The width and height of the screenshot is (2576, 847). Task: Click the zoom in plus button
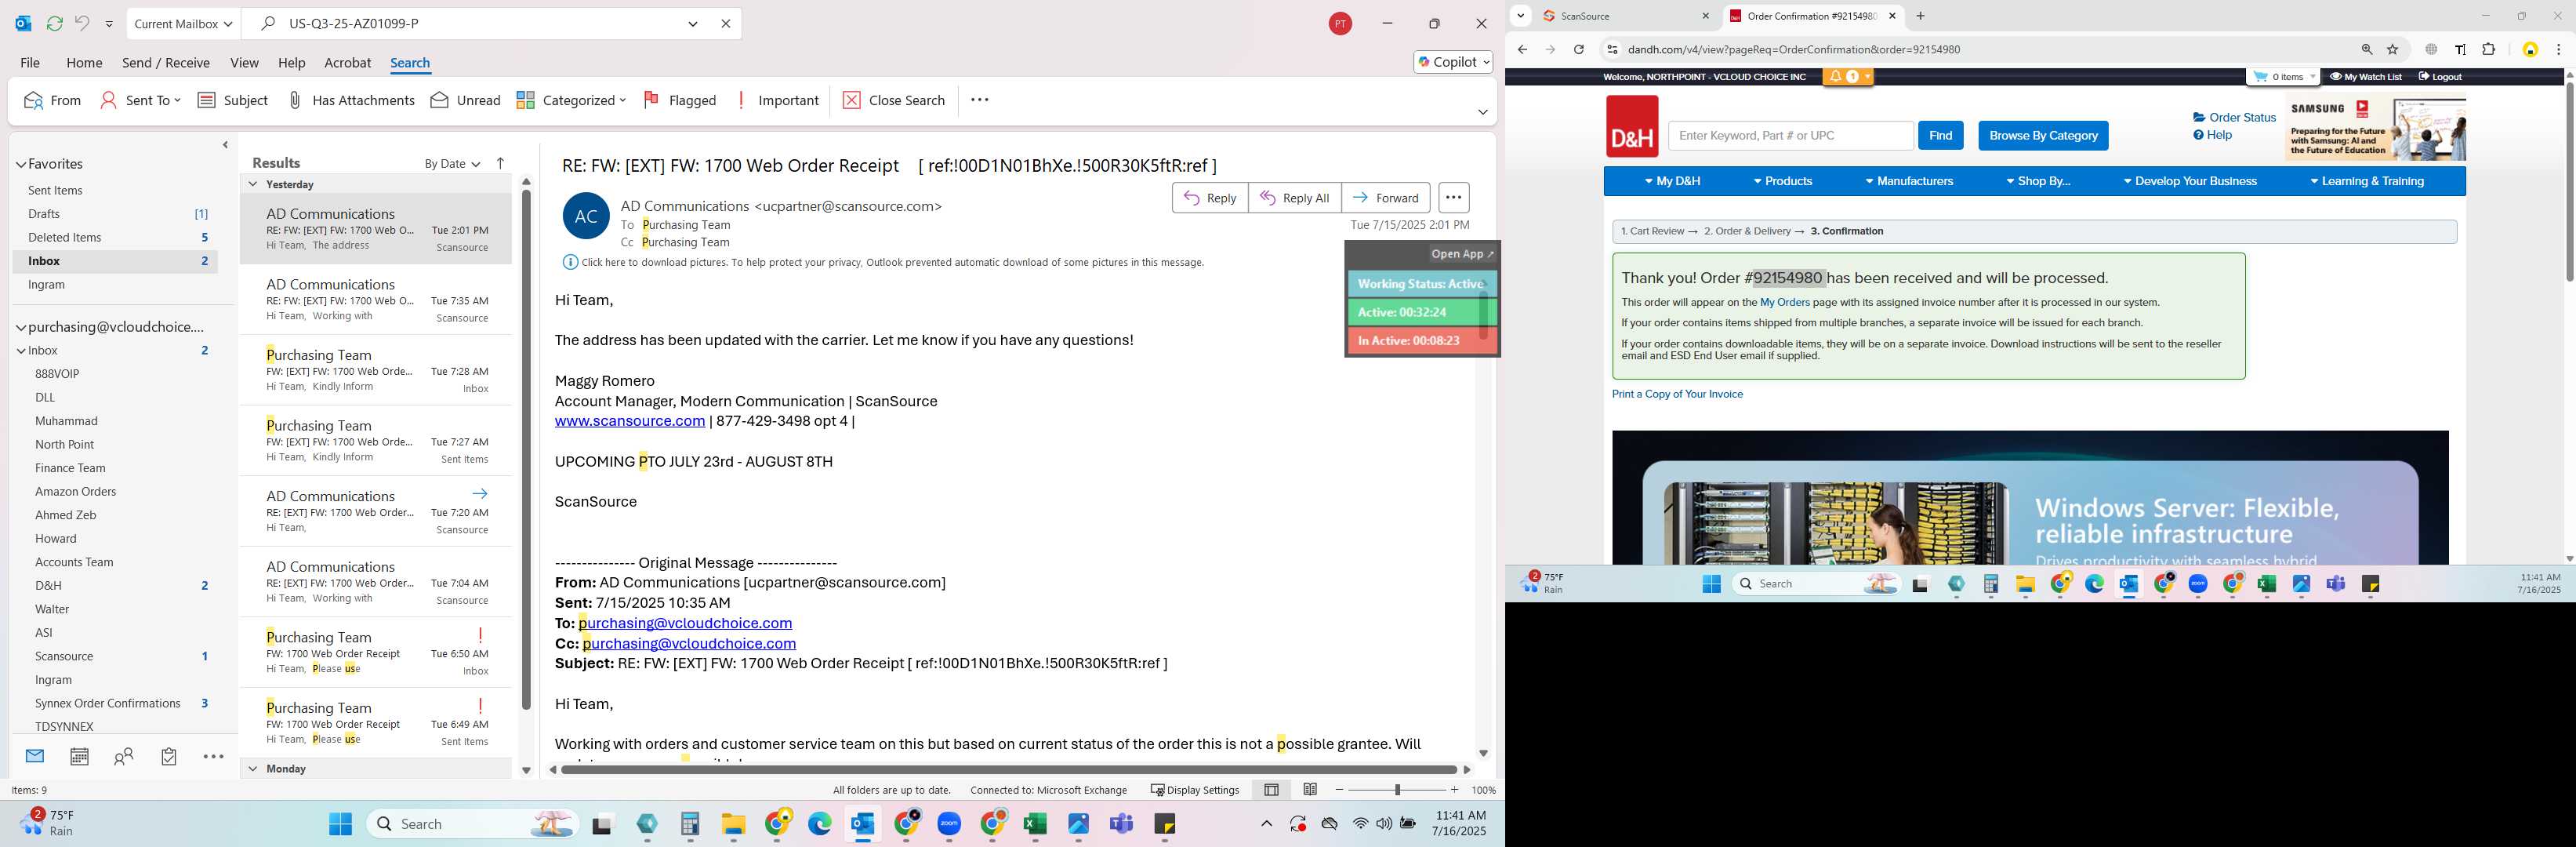click(1454, 790)
